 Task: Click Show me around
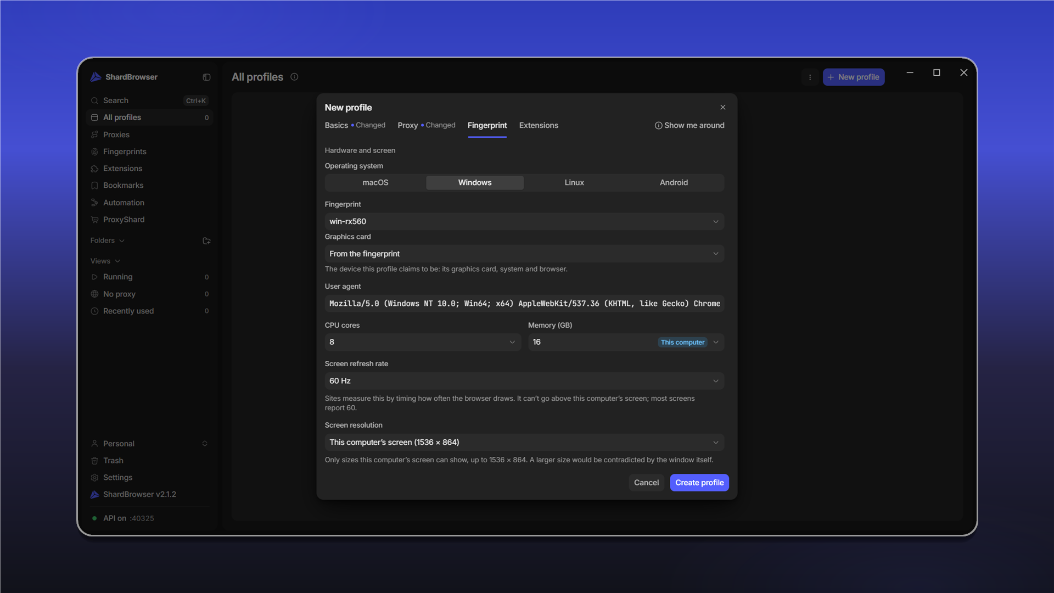(689, 125)
